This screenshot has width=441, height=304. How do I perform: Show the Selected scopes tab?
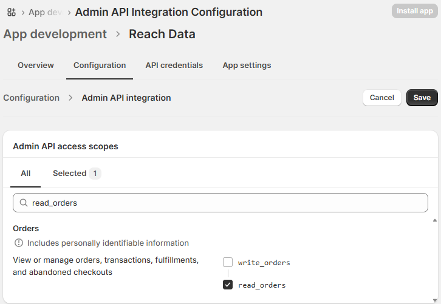tap(77, 174)
